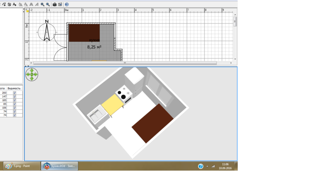Open create photo camera tool
The width and height of the screenshot is (319, 179).
(54, 5)
